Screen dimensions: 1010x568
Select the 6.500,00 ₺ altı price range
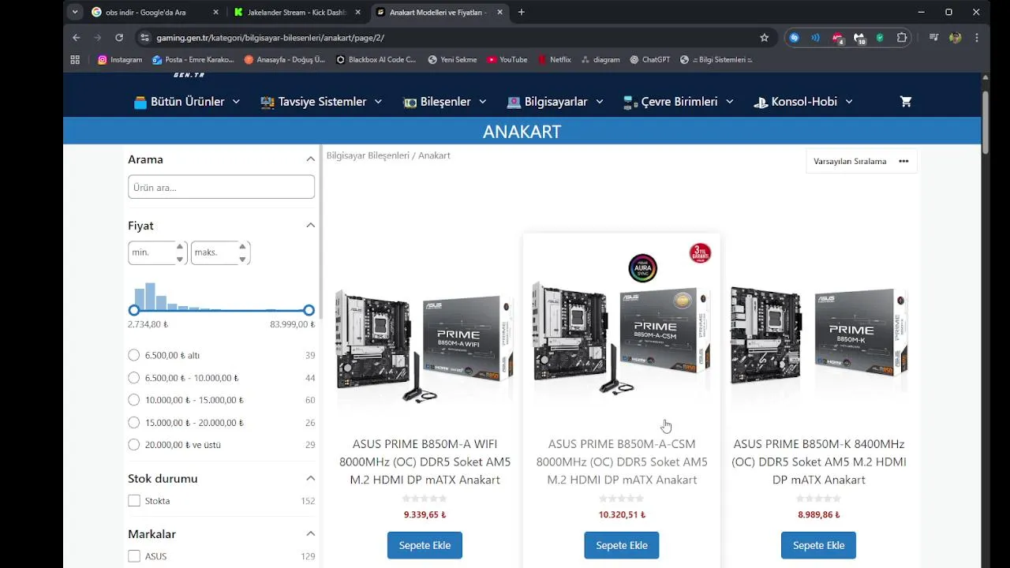tap(133, 356)
